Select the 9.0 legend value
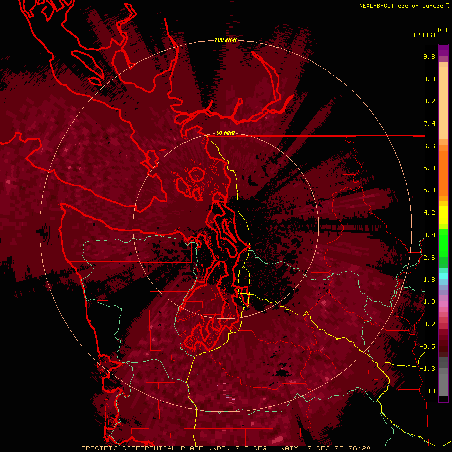The width and height of the screenshot is (452, 452). 429,79
